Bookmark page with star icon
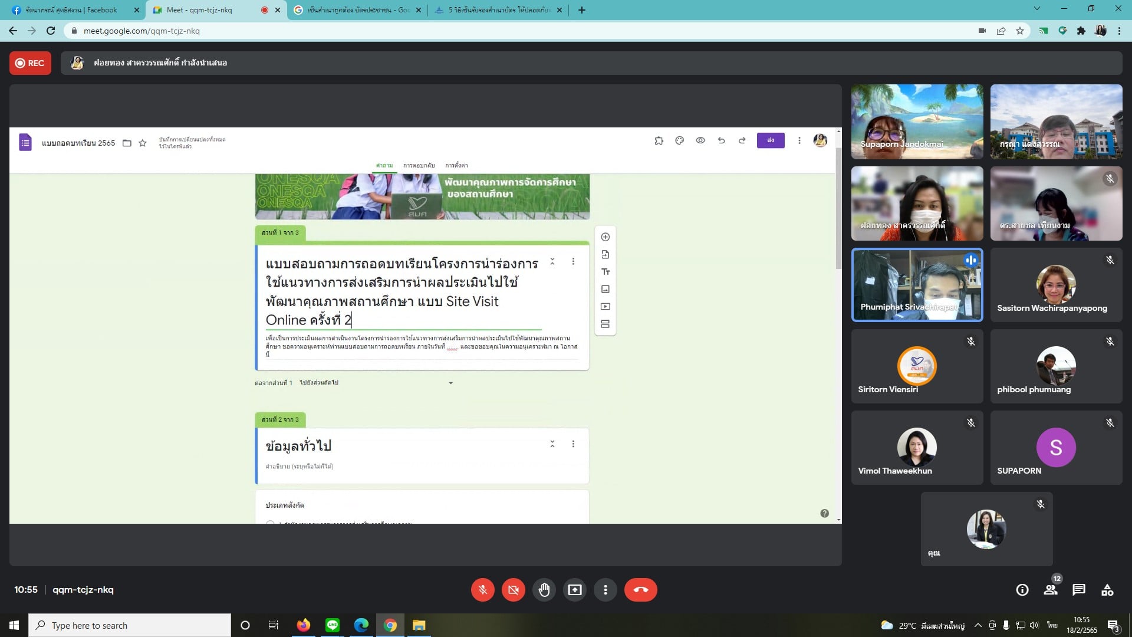1132x637 pixels. tap(1020, 31)
